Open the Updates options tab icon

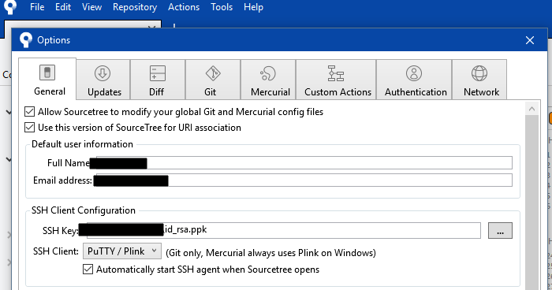pos(103,73)
